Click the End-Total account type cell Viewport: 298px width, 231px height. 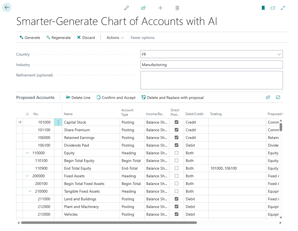132,168
